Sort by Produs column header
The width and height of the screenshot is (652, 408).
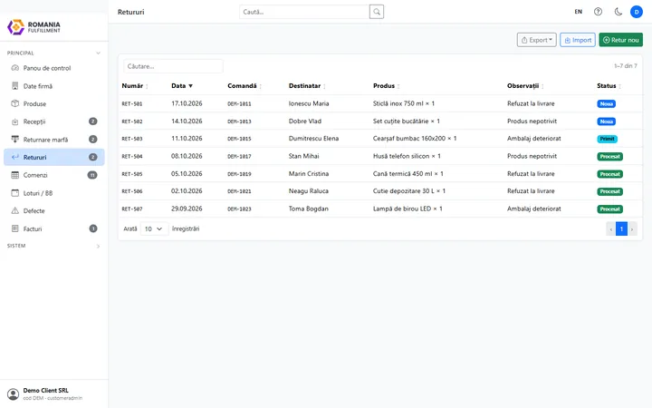click(x=387, y=86)
